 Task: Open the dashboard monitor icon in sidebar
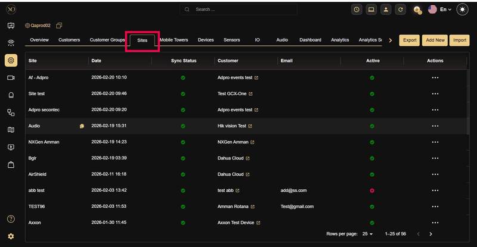[x=11, y=26]
